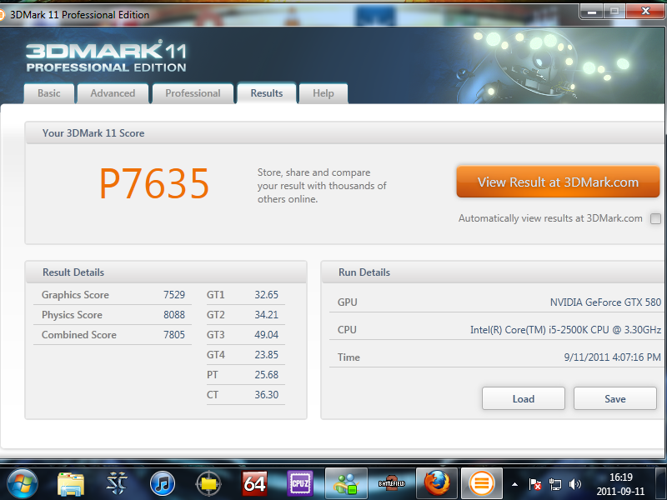Click the GT2 result 34.21
This screenshot has height=500, width=667.
coord(266,315)
